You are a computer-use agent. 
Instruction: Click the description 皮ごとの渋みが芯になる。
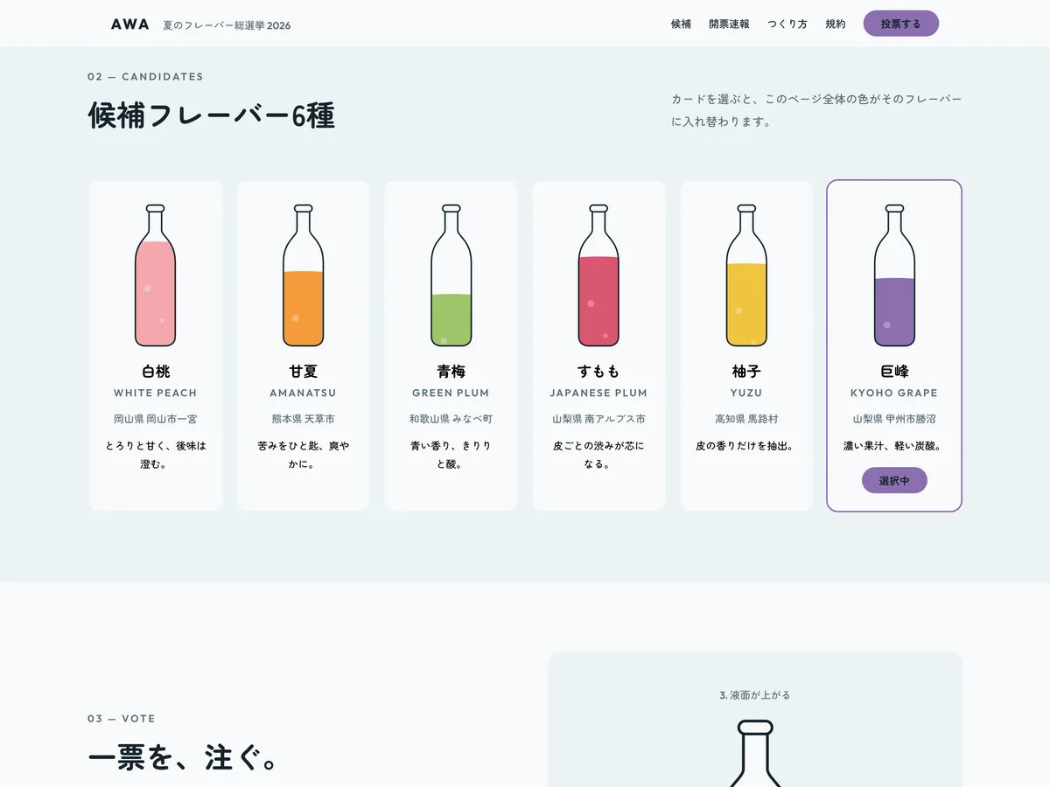[x=598, y=455]
